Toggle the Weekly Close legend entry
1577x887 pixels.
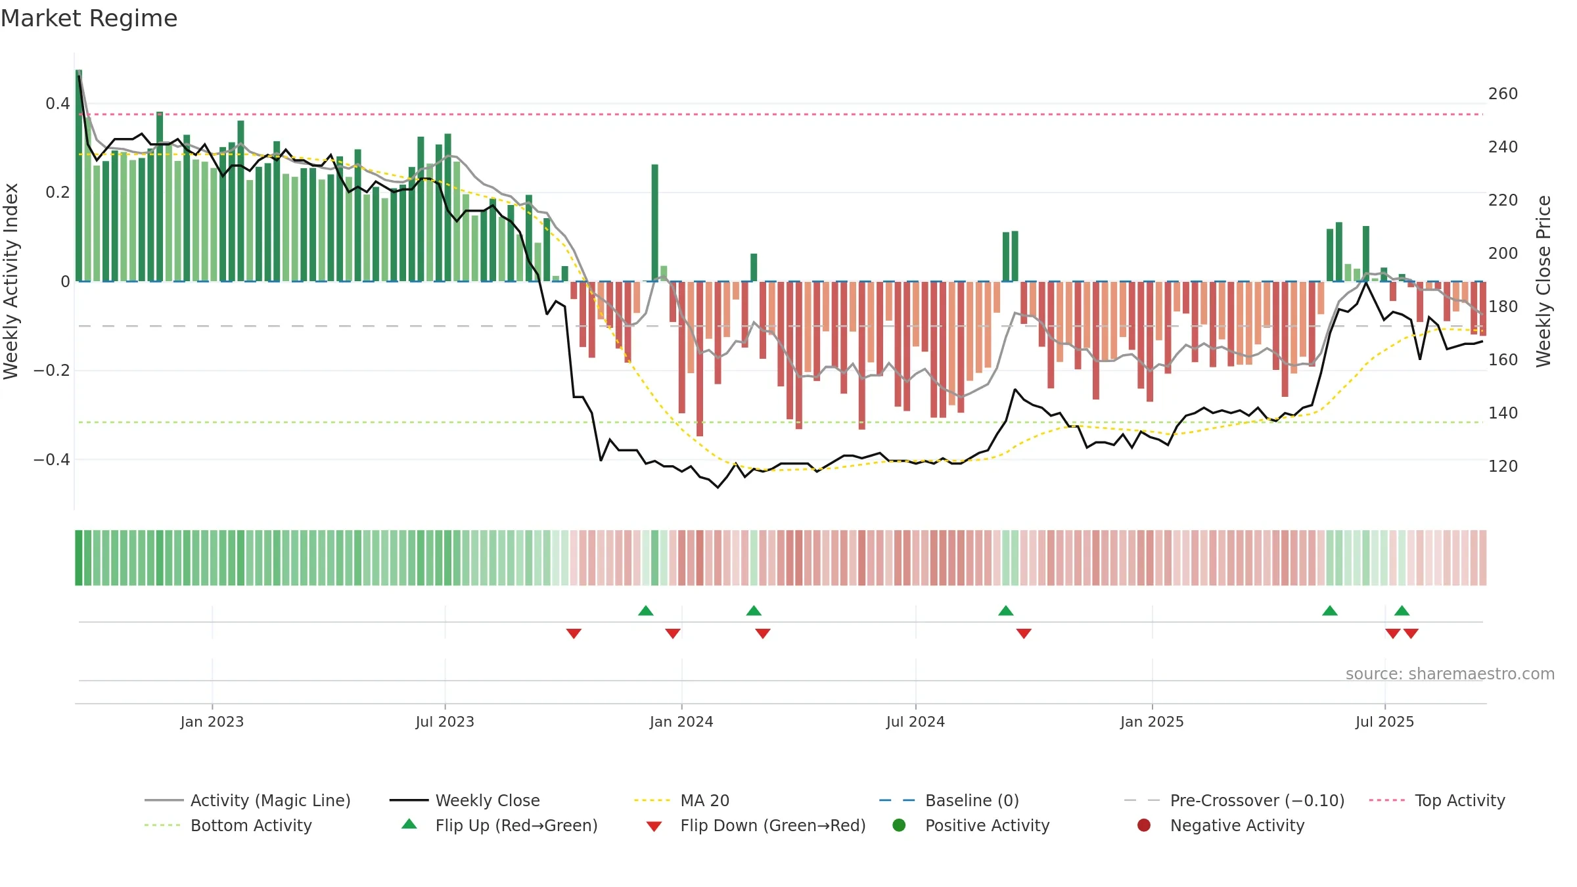[x=465, y=800]
